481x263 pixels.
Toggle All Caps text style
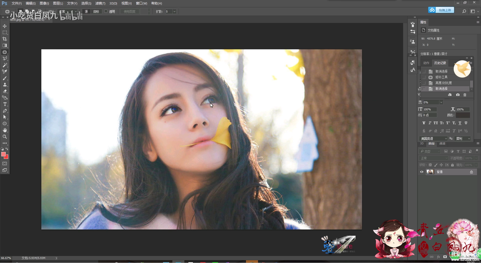pyautogui.click(x=436, y=123)
